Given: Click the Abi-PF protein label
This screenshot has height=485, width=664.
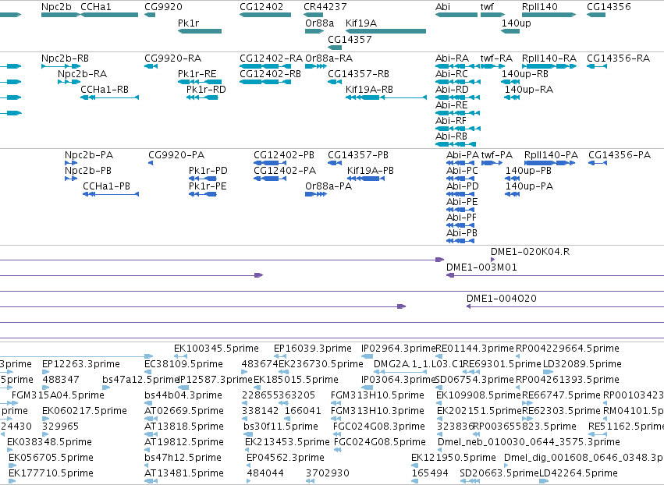Looking at the screenshot, I should pos(462,217).
